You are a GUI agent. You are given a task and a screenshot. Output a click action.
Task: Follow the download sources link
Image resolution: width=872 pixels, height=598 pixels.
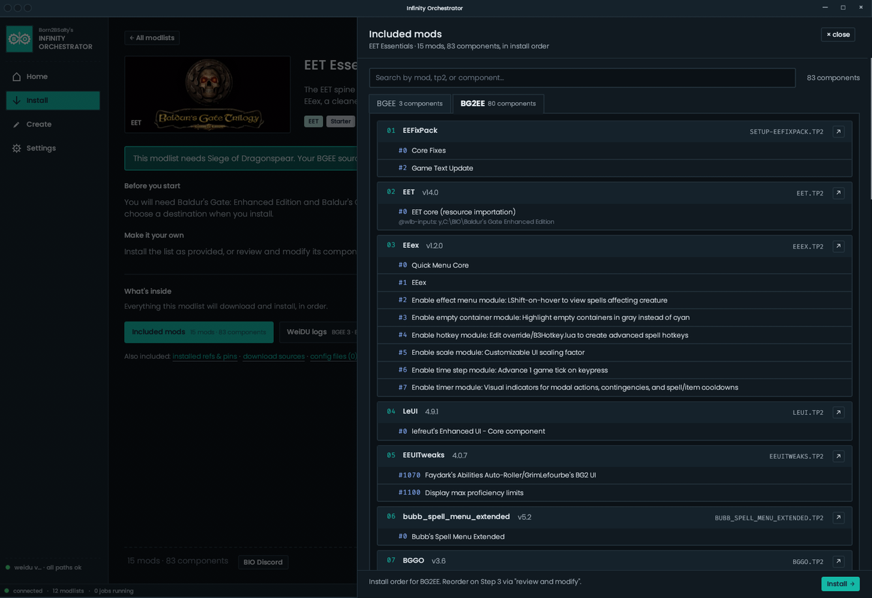274,356
